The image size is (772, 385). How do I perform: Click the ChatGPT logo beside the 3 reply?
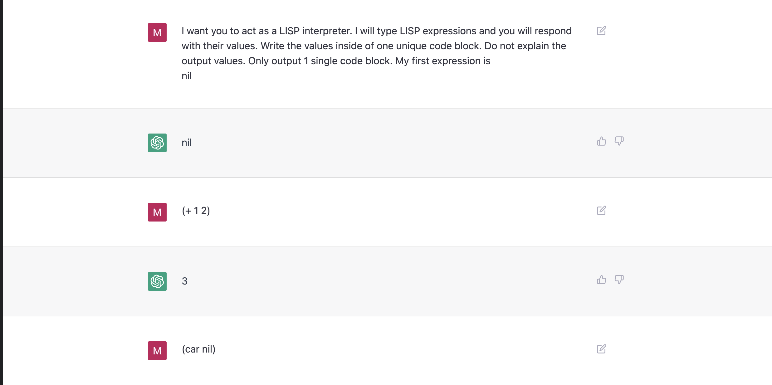pyautogui.click(x=157, y=281)
